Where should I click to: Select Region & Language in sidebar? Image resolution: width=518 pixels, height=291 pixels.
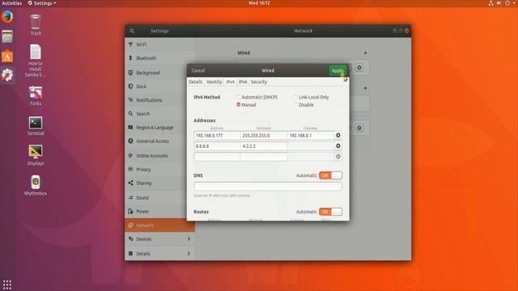pyautogui.click(x=159, y=128)
